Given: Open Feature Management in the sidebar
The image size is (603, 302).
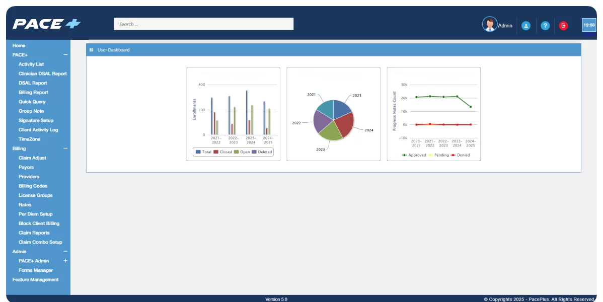Looking at the screenshot, I should click(x=35, y=279).
